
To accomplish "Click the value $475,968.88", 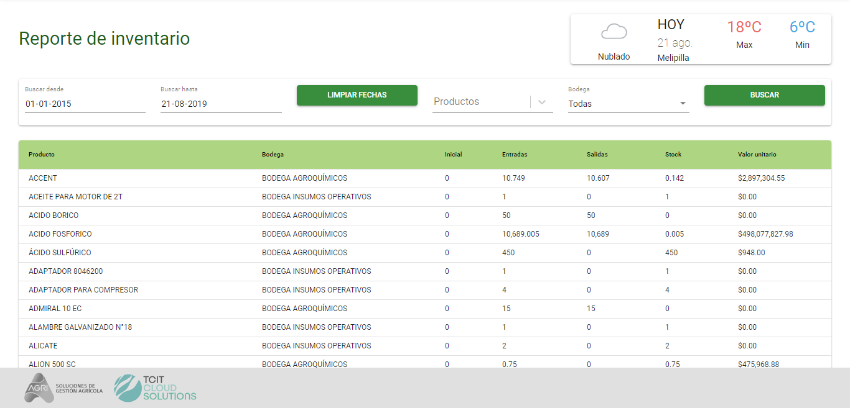I will point(759,364).
